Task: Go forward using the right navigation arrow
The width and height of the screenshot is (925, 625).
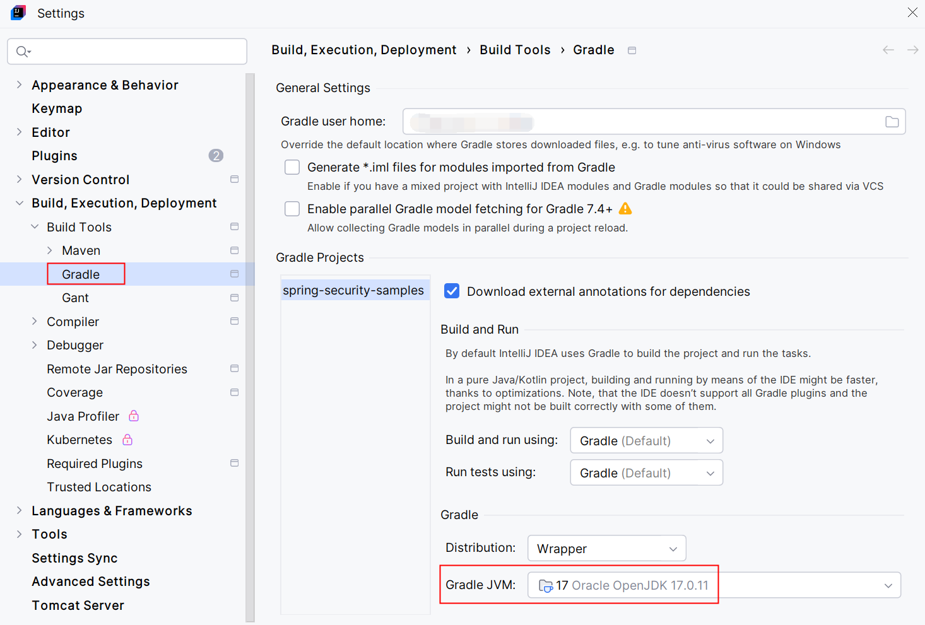Action: 912,50
